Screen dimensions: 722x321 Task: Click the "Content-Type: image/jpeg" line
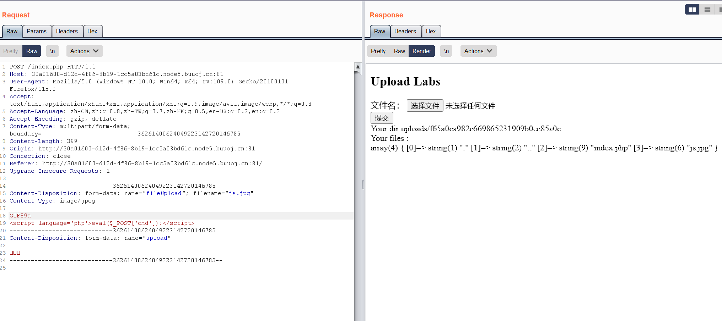pyautogui.click(x=52, y=201)
